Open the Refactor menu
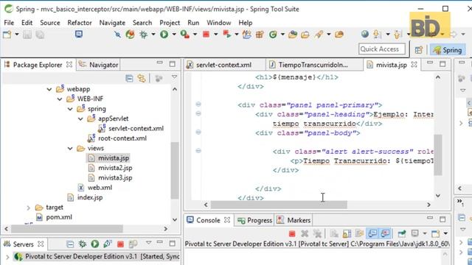Viewport: 472px width, 265px height. [80, 23]
